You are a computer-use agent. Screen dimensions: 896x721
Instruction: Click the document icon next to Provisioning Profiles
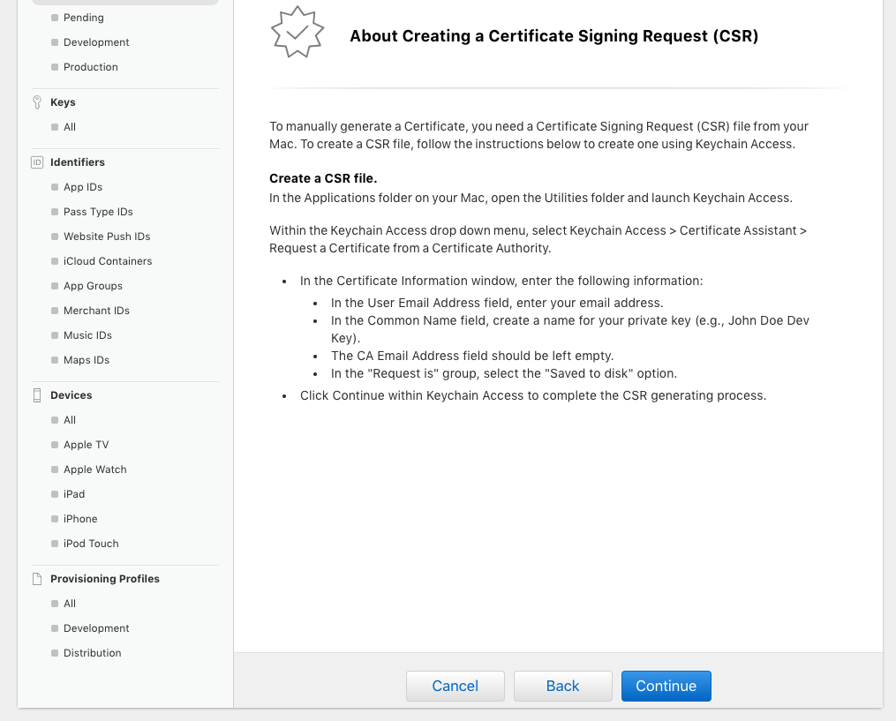coord(36,578)
